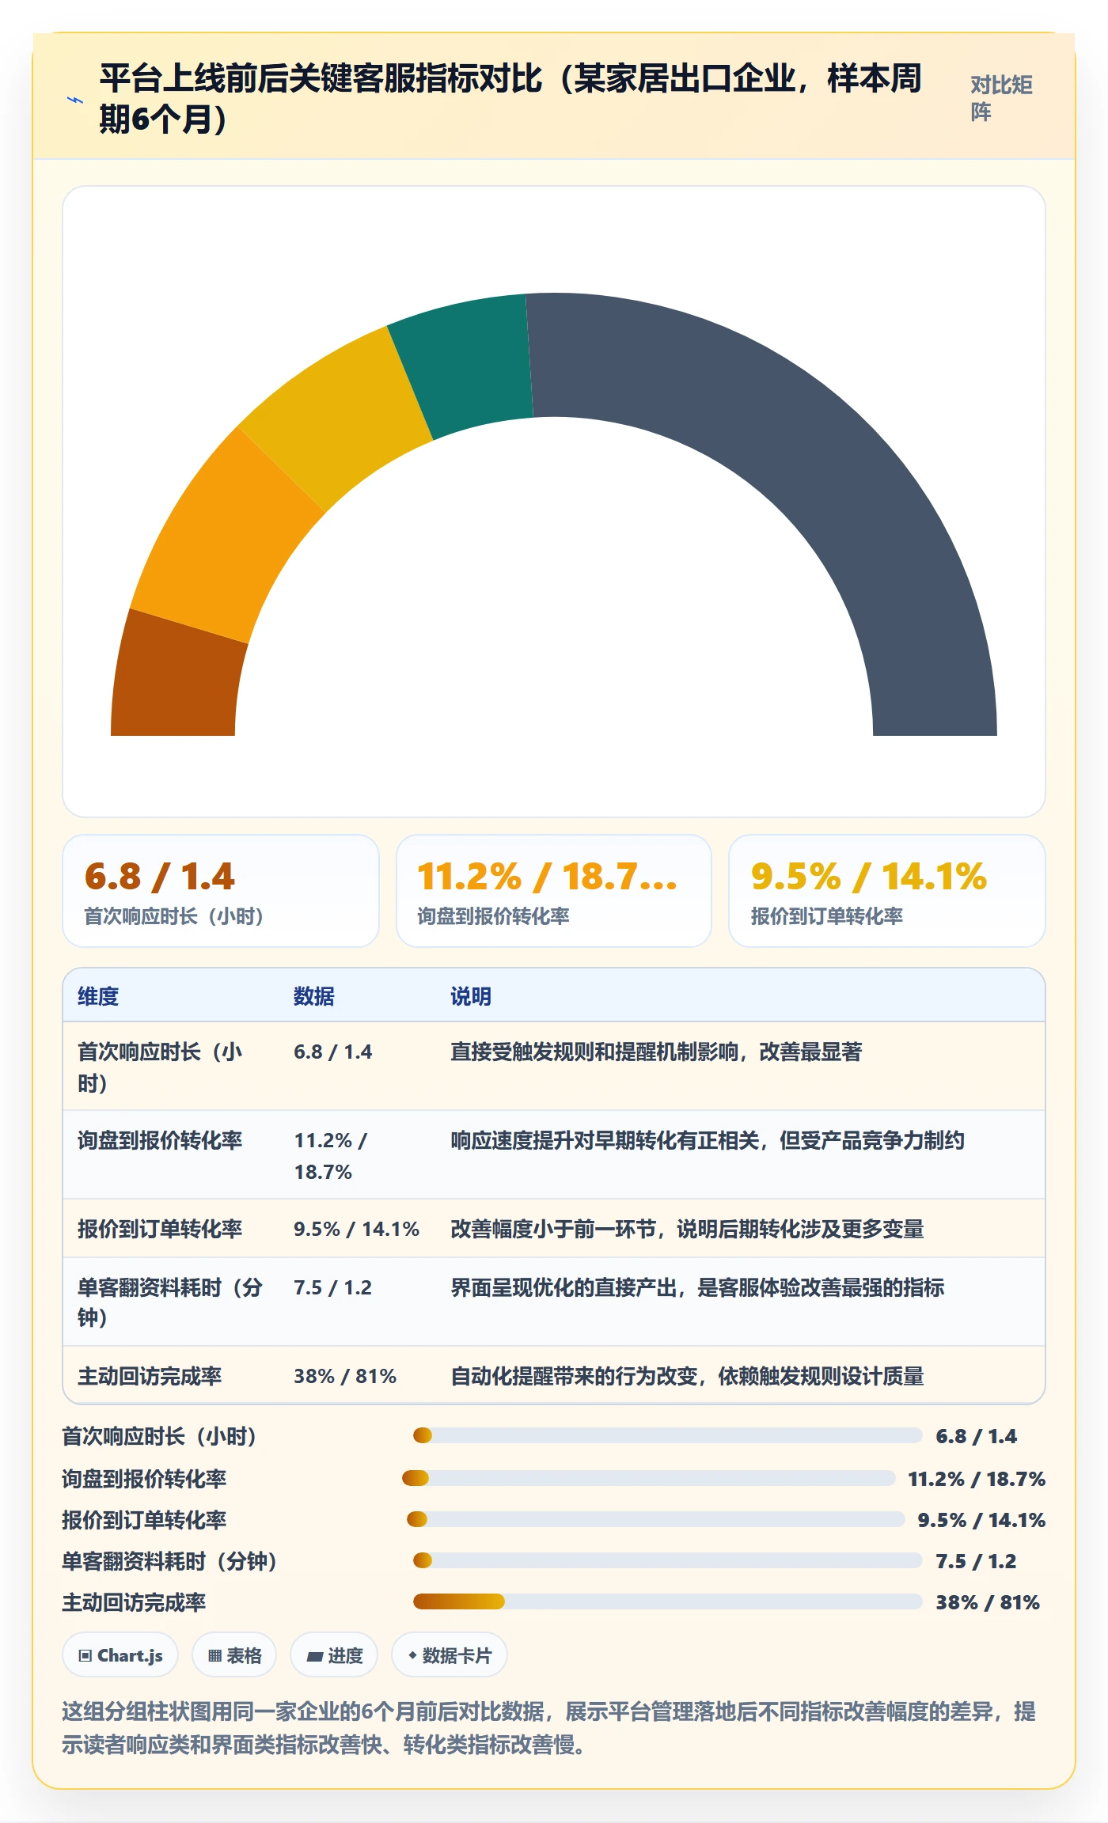Select the Chart.js tag chip
Screen dimensions: 1108x1823
120,1654
